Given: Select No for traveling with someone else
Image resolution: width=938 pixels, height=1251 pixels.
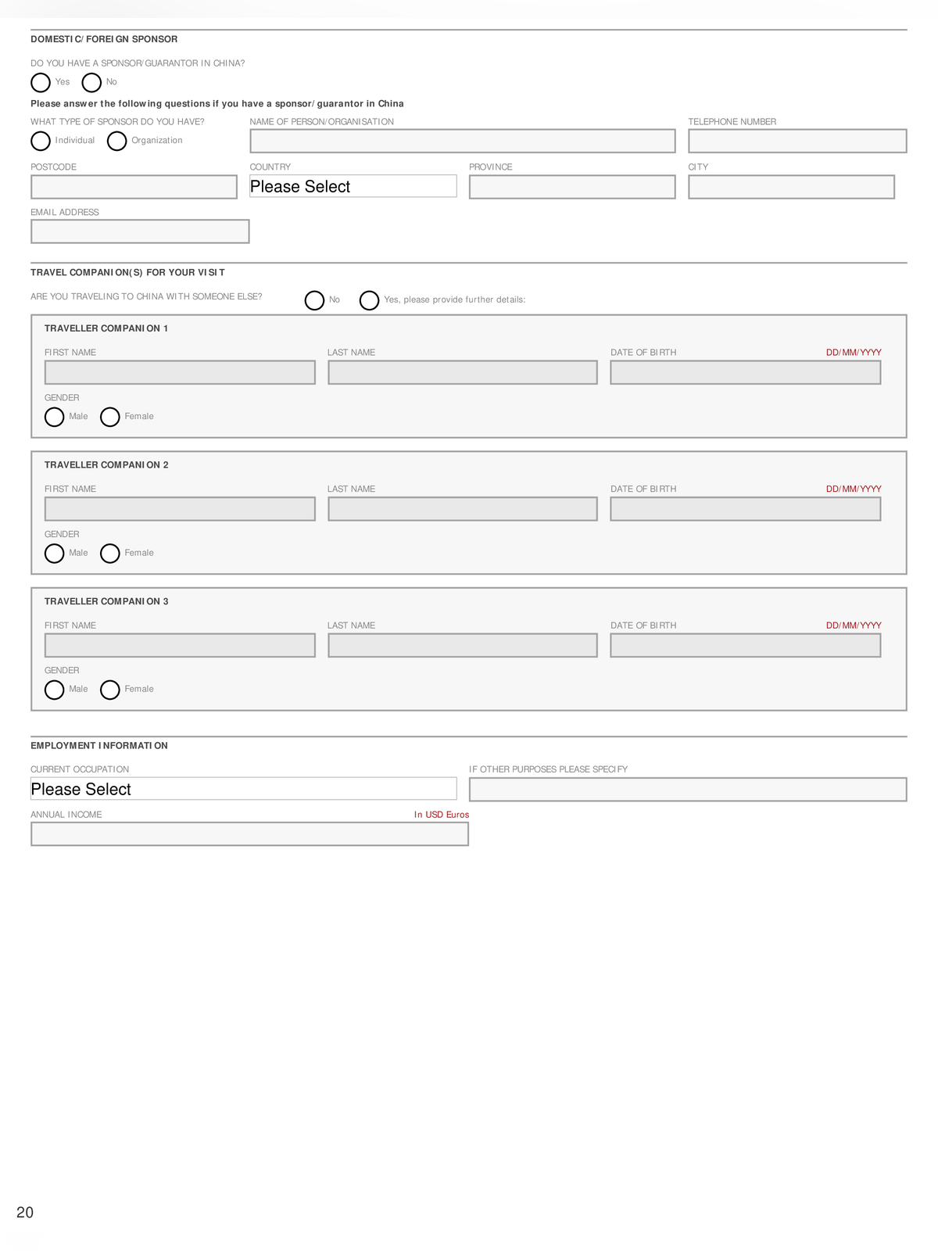Looking at the screenshot, I should (314, 300).
